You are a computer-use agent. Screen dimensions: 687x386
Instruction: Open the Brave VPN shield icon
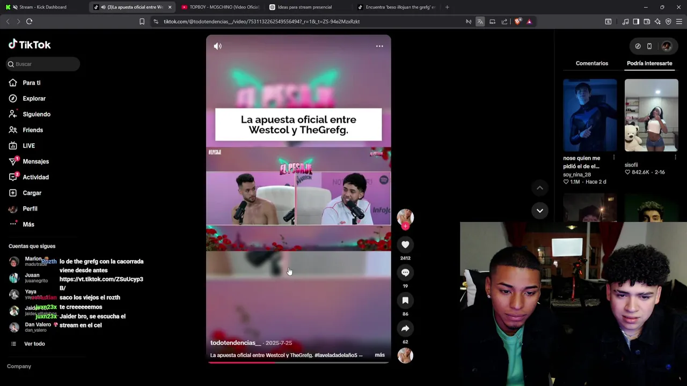[668, 21]
